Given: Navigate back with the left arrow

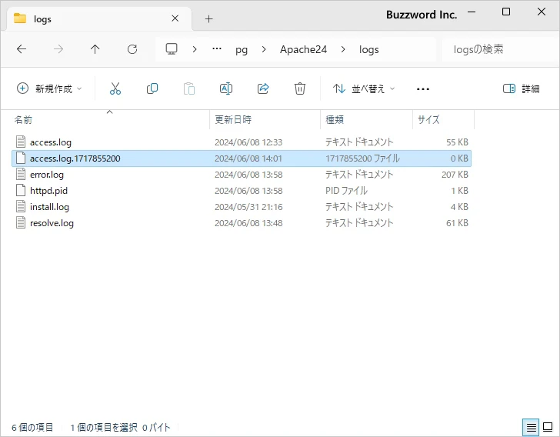Looking at the screenshot, I should [22, 49].
